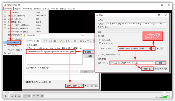This screenshot has height=101, width=175.
Task: Toggle the fullscreen icon
Action: (x=25, y=96)
